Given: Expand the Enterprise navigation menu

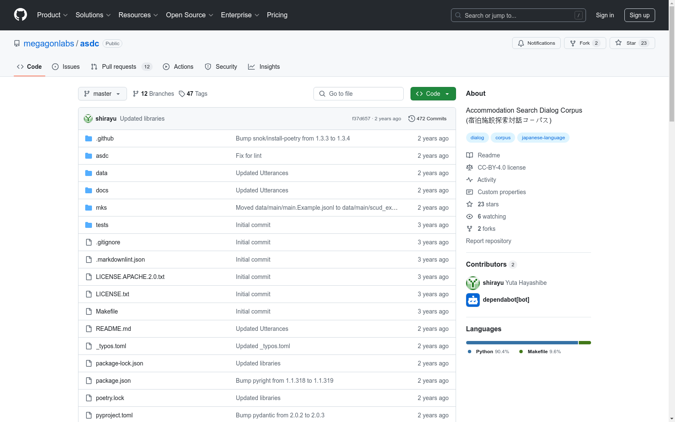Looking at the screenshot, I should pos(240,15).
